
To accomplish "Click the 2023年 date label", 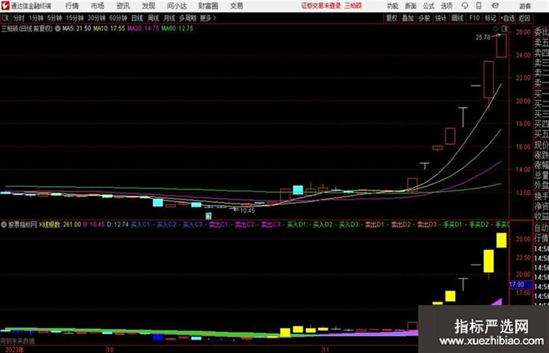I will [x=14, y=350].
